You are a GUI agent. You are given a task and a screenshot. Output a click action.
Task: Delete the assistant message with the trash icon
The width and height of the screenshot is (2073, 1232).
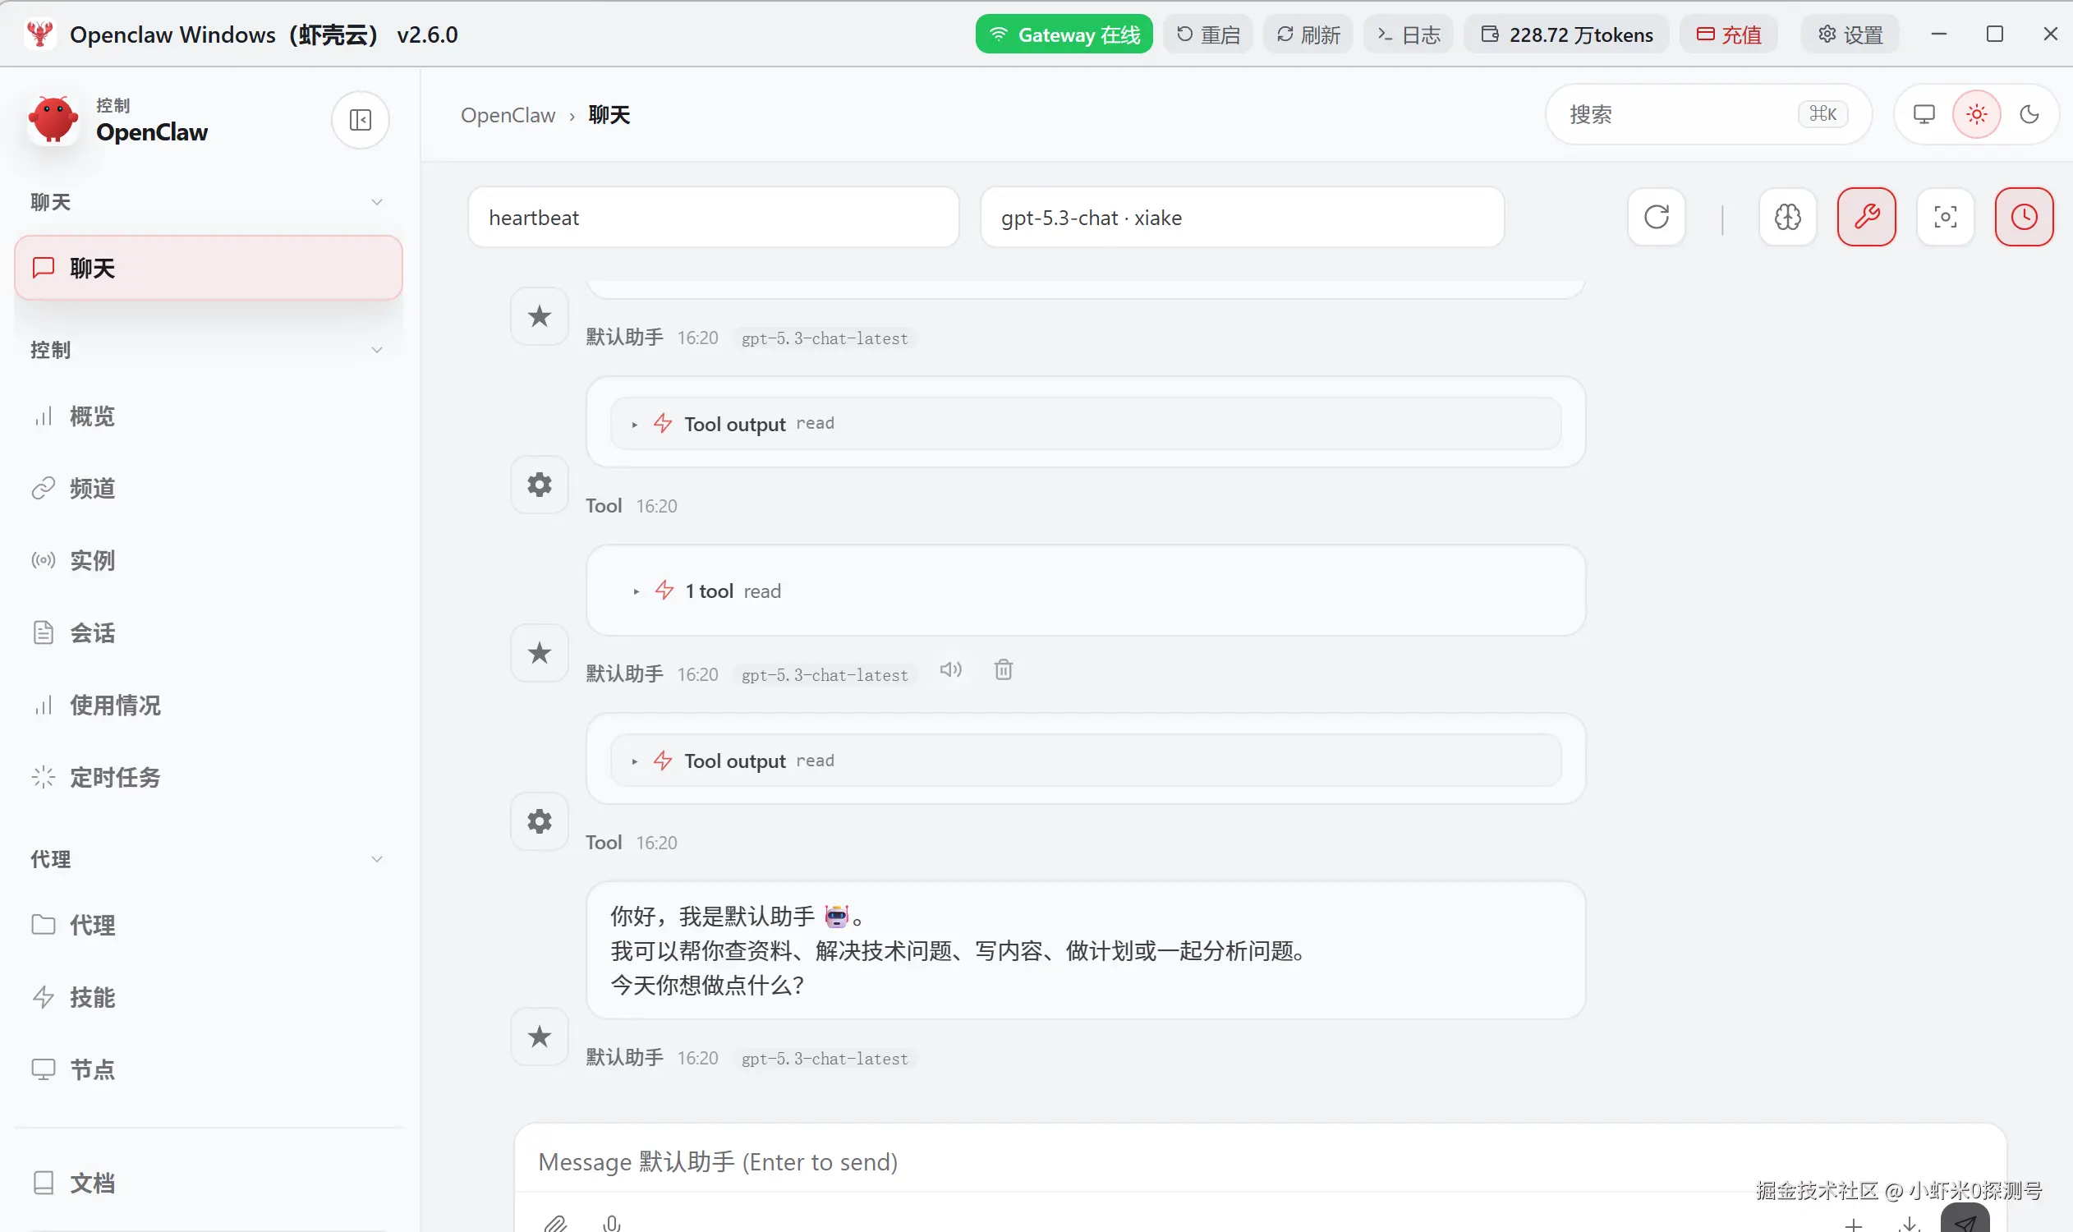[1004, 670]
